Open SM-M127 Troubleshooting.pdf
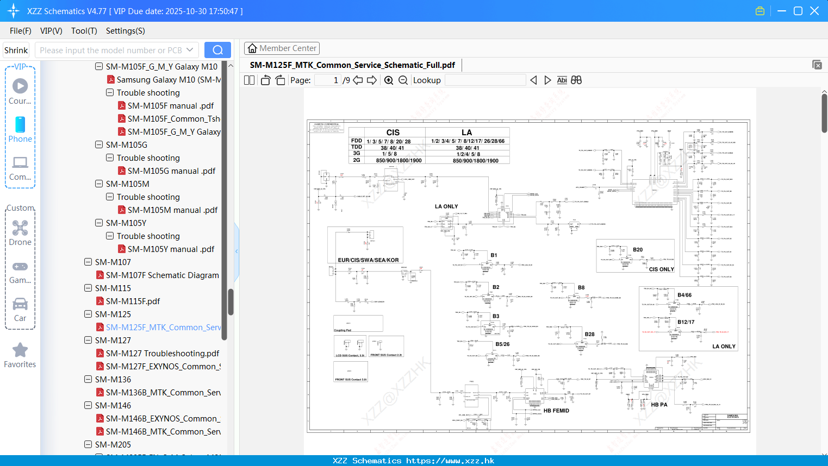The image size is (828, 466). coord(163,354)
